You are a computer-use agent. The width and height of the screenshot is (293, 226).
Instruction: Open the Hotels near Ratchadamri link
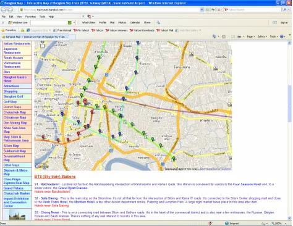[x=53, y=191]
